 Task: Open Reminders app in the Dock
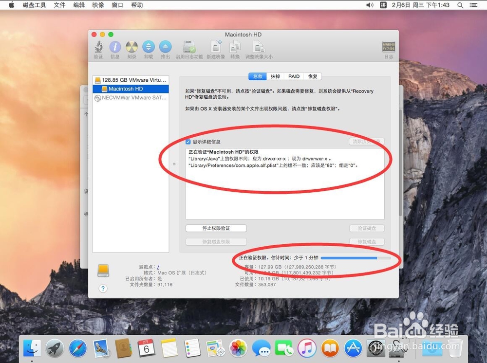coord(192,348)
